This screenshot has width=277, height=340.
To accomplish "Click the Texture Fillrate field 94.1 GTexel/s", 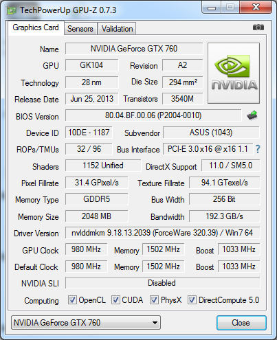I will 225,183.
